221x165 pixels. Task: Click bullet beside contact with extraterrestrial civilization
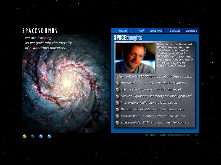(117, 116)
